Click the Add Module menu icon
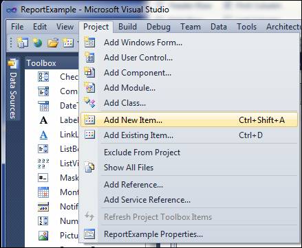Screen dimensions: 302x248 click(89, 87)
